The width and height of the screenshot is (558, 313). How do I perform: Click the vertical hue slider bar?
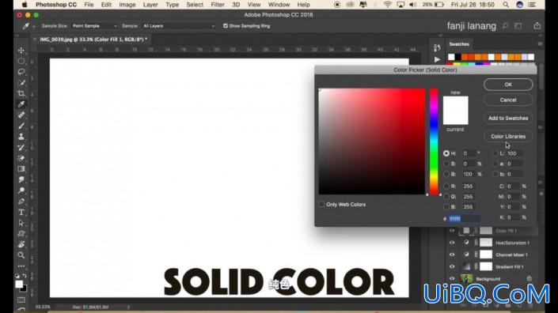[x=434, y=141]
